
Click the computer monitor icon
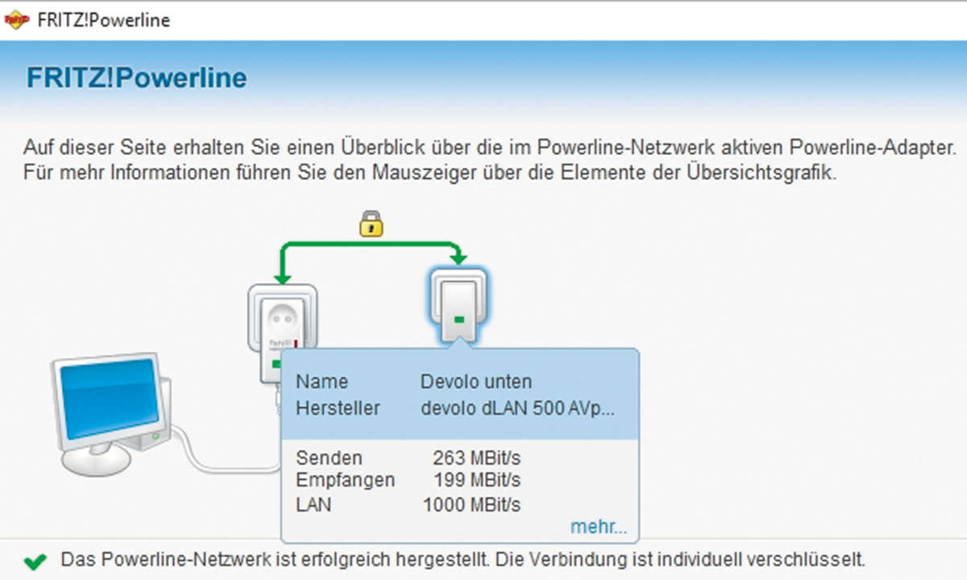point(110,414)
